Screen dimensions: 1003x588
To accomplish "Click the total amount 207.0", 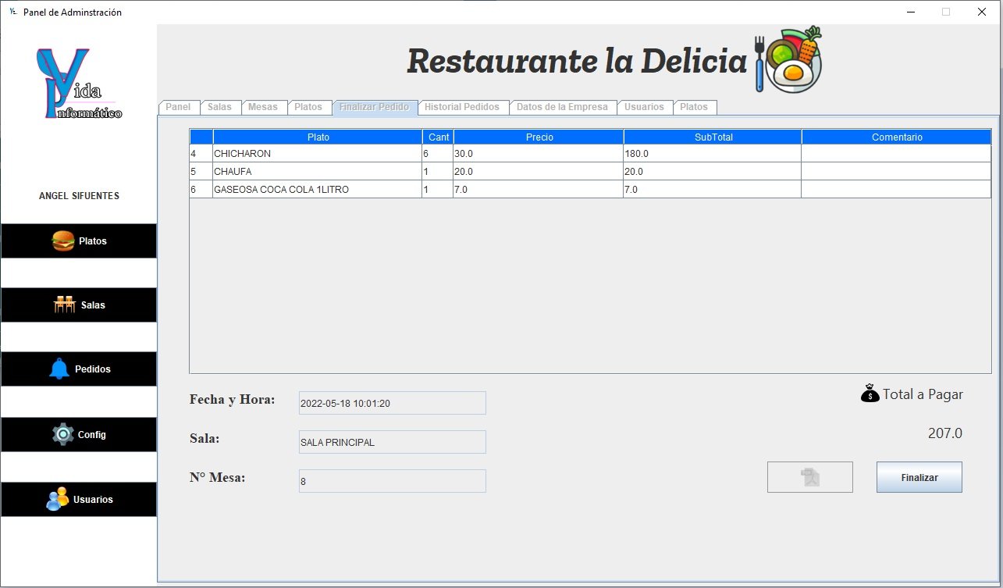I will [945, 433].
